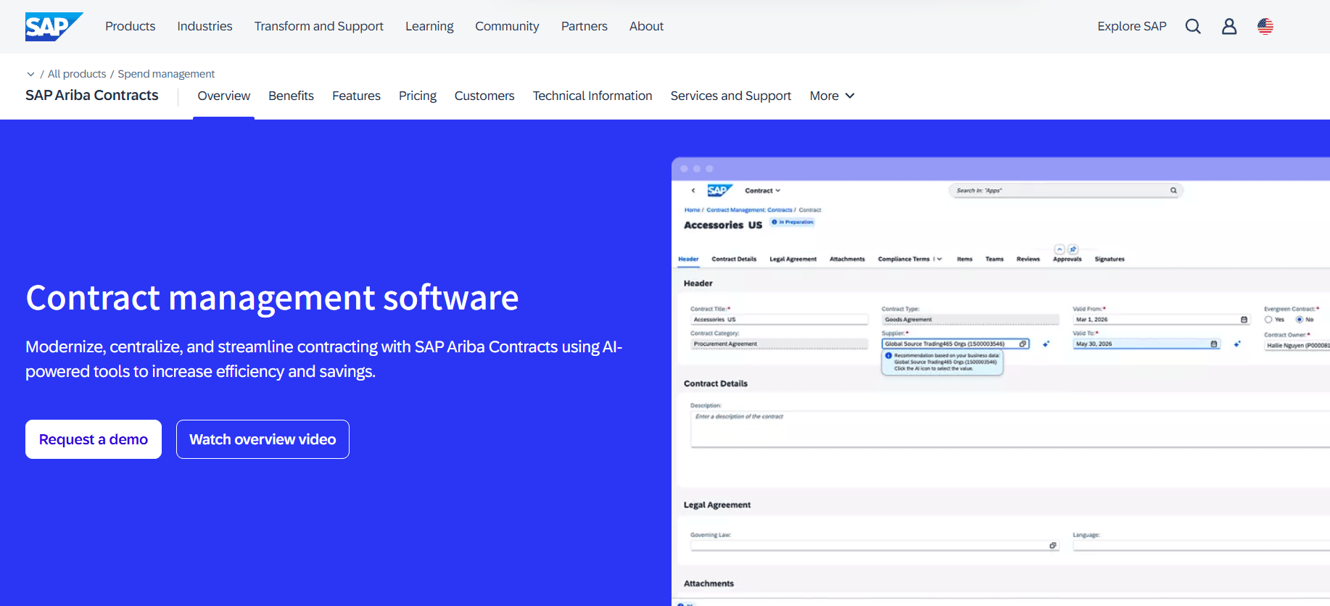The width and height of the screenshot is (1330, 606).
Task: Click the Explore SAP link
Action: 1132,27
